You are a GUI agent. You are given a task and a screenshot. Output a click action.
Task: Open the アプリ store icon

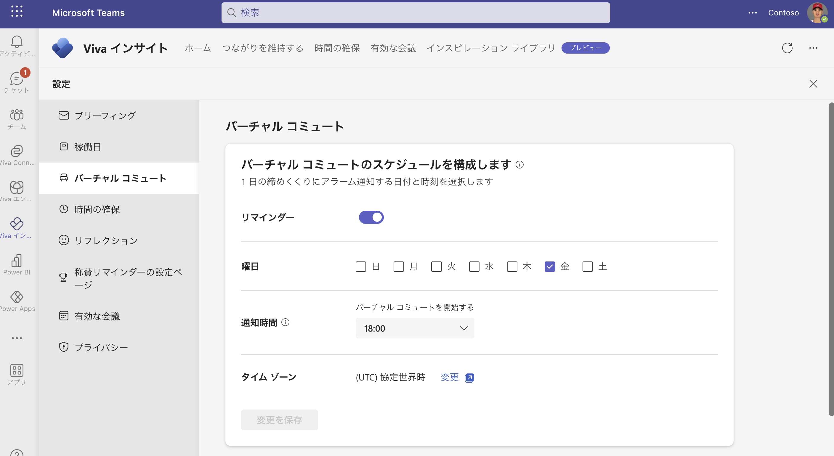click(x=17, y=370)
